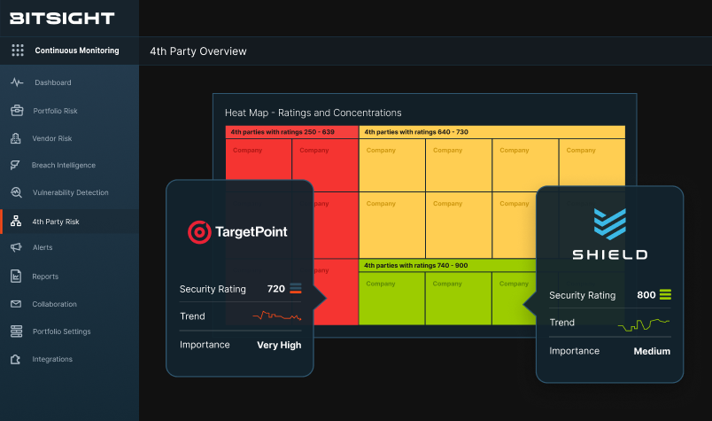Screen dimensions: 712x421
Task: Open the app grid icon beside Continuous Monitoring
Action: pyautogui.click(x=17, y=50)
